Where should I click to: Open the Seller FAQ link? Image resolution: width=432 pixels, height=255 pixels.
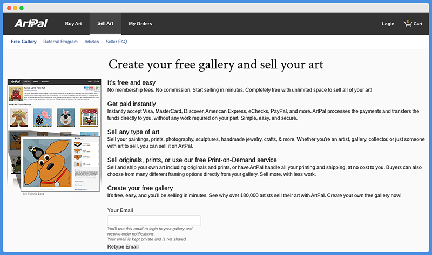pyautogui.click(x=116, y=42)
